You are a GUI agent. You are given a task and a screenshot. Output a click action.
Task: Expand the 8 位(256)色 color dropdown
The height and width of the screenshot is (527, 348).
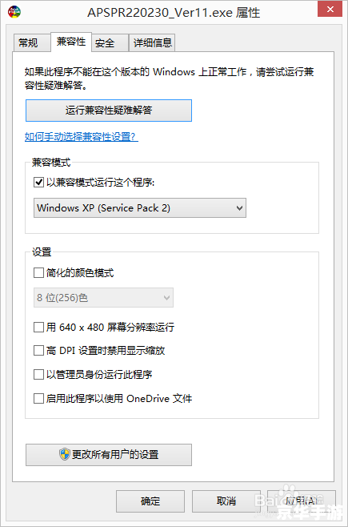(103, 297)
